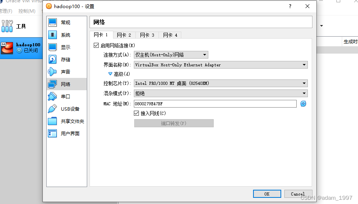Screen dimensions: 358x204
Task: Click the disabled 端口转发 button
Action: pos(174,123)
